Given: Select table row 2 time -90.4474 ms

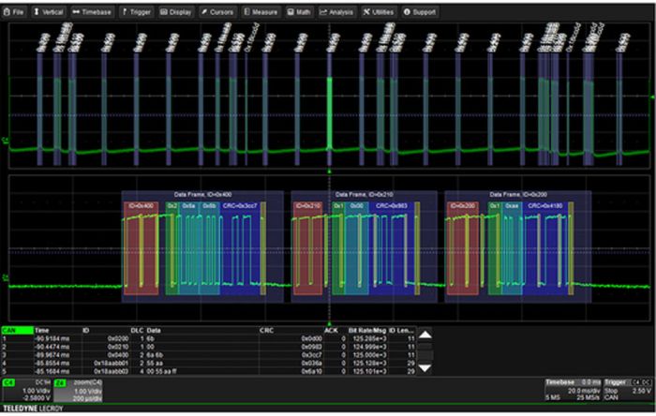Looking at the screenshot, I should [x=52, y=347].
